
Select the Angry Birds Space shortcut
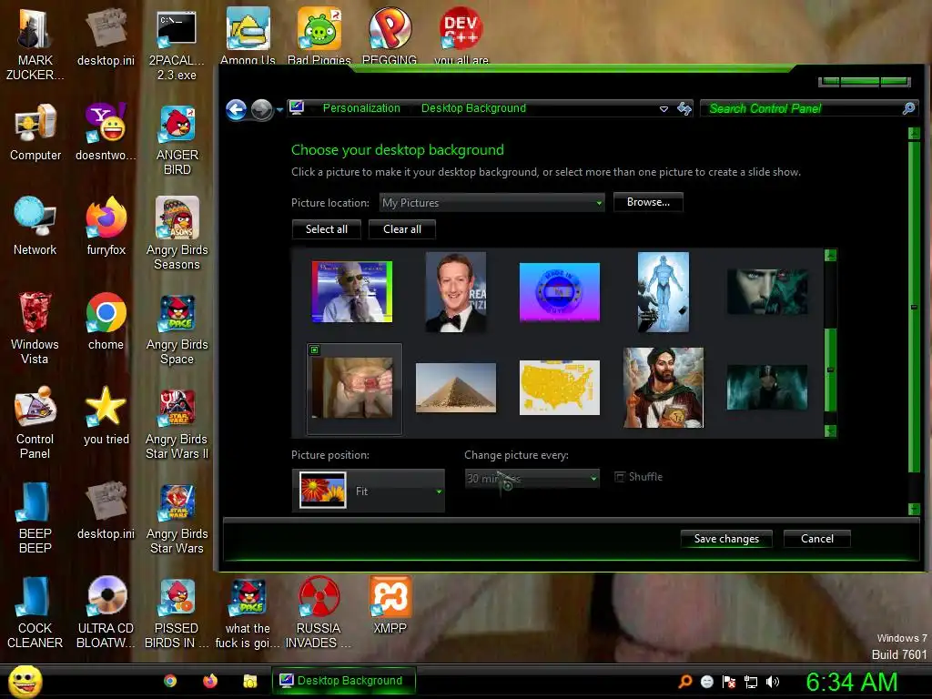click(177, 328)
